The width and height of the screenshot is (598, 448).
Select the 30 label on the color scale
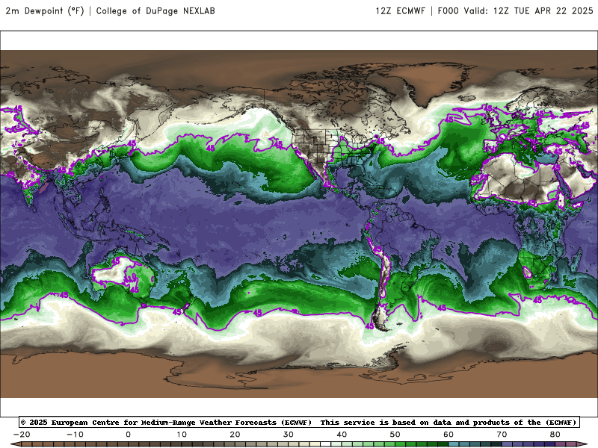click(289, 435)
